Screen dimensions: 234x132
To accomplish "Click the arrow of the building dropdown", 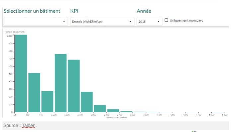I will point(64,22).
